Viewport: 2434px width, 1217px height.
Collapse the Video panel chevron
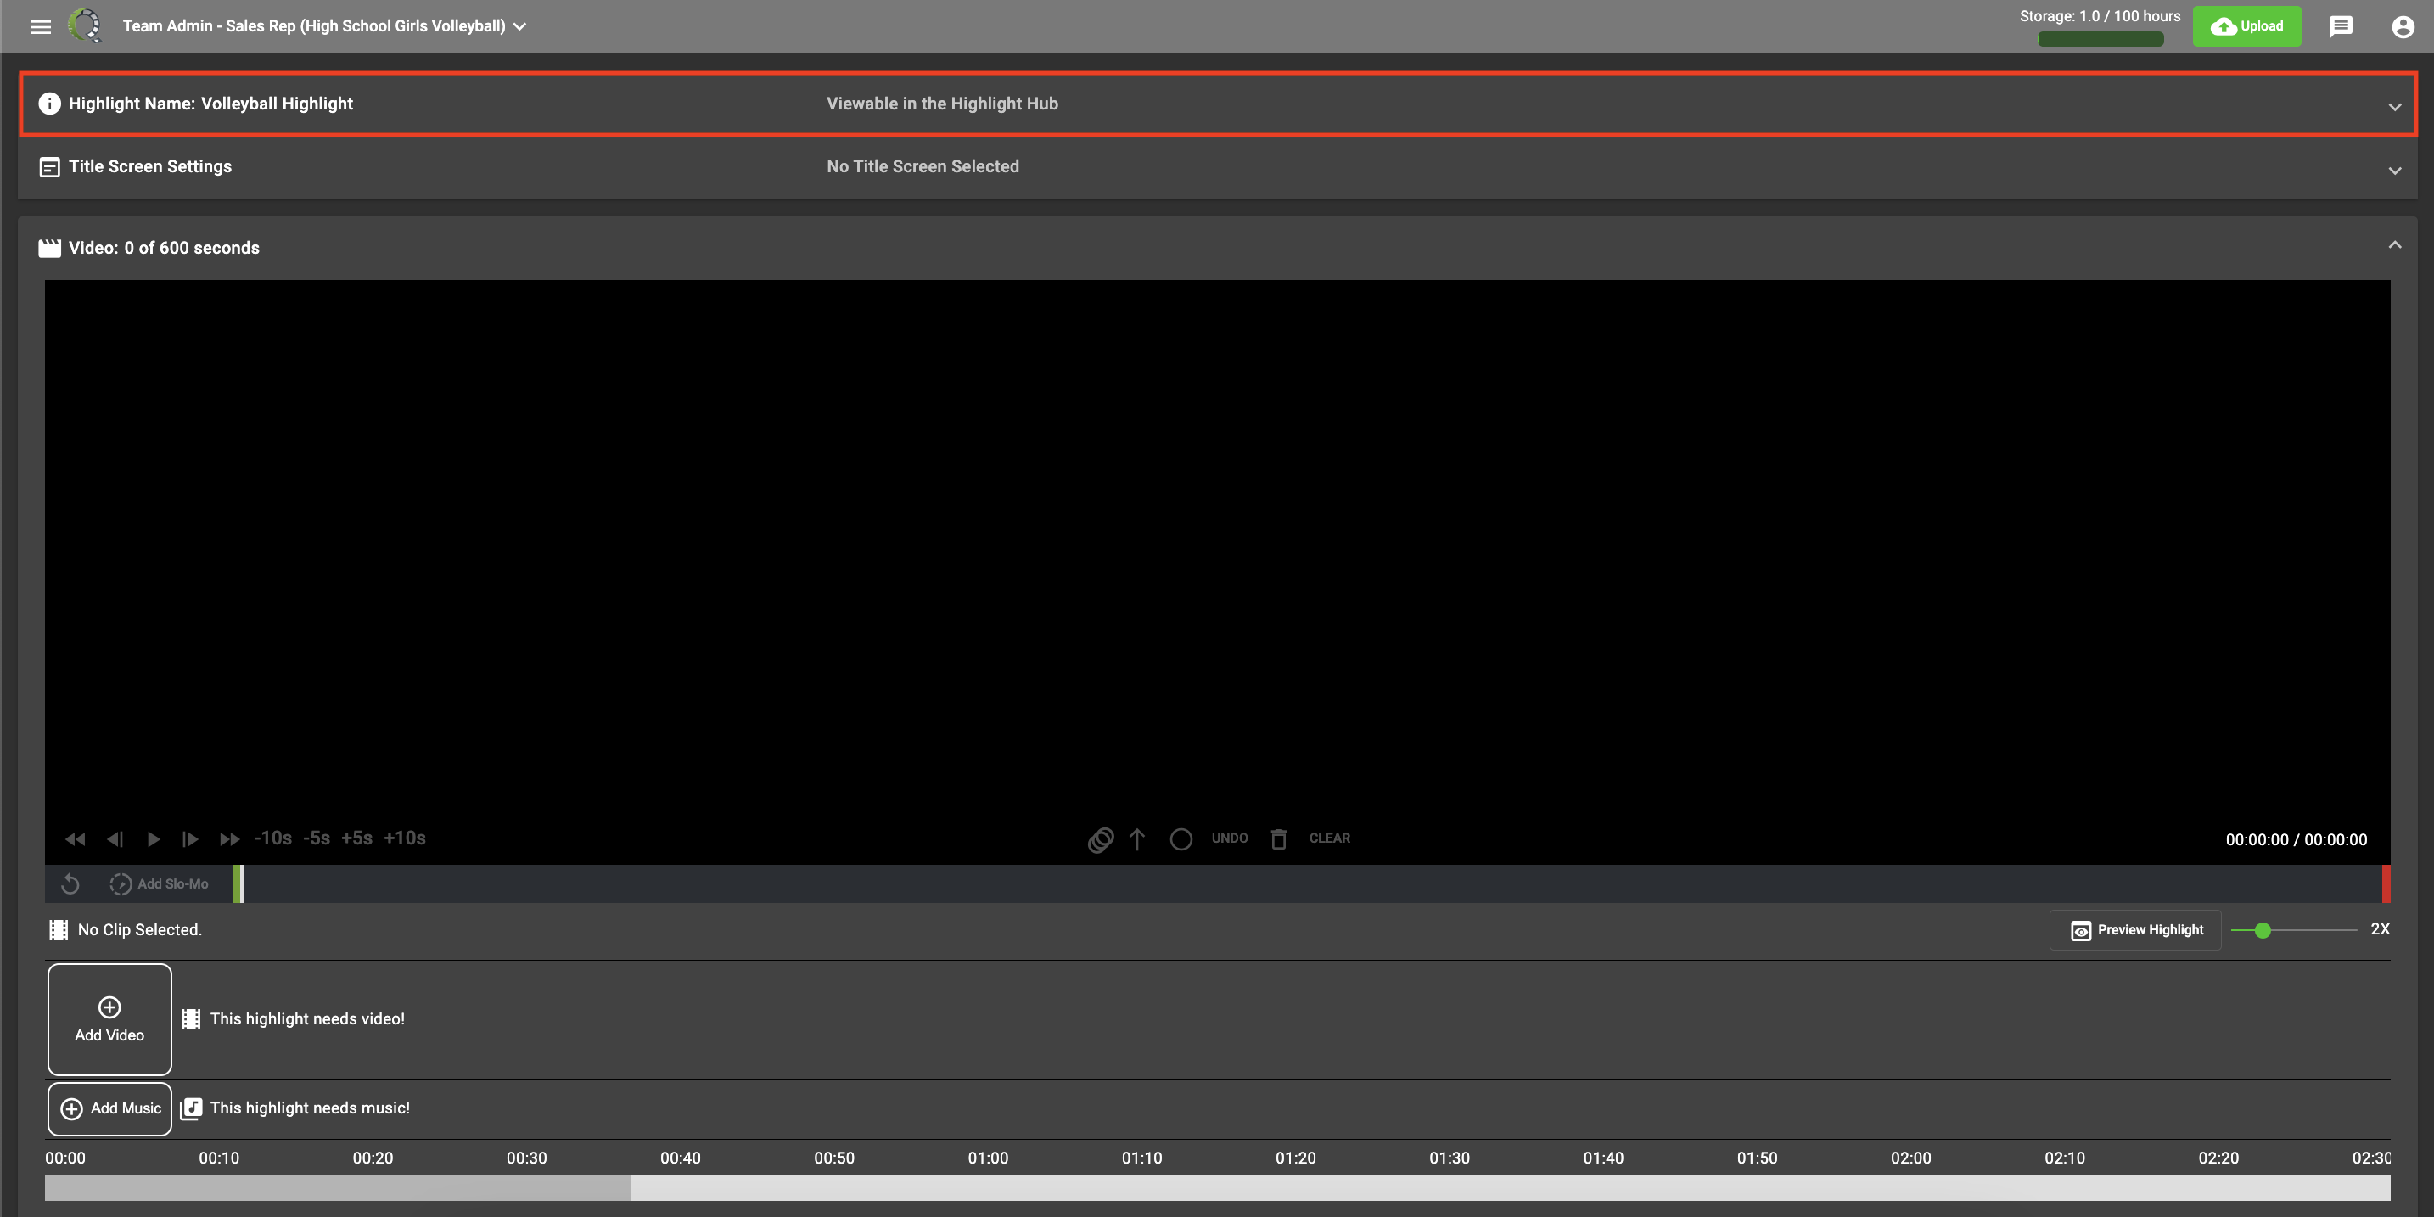click(2394, 244)
